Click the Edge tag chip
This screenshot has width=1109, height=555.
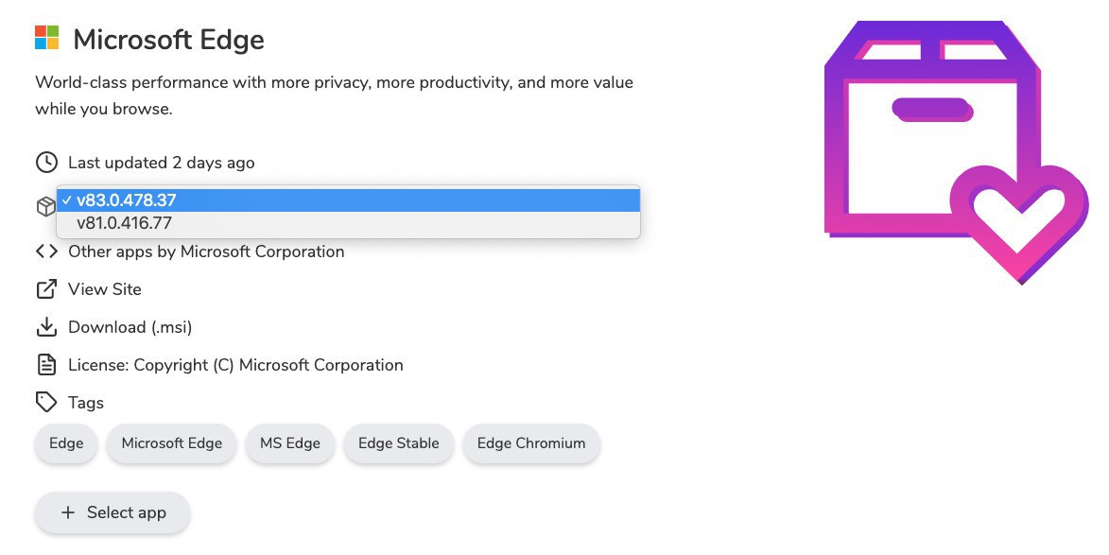(x=66, y=443)
